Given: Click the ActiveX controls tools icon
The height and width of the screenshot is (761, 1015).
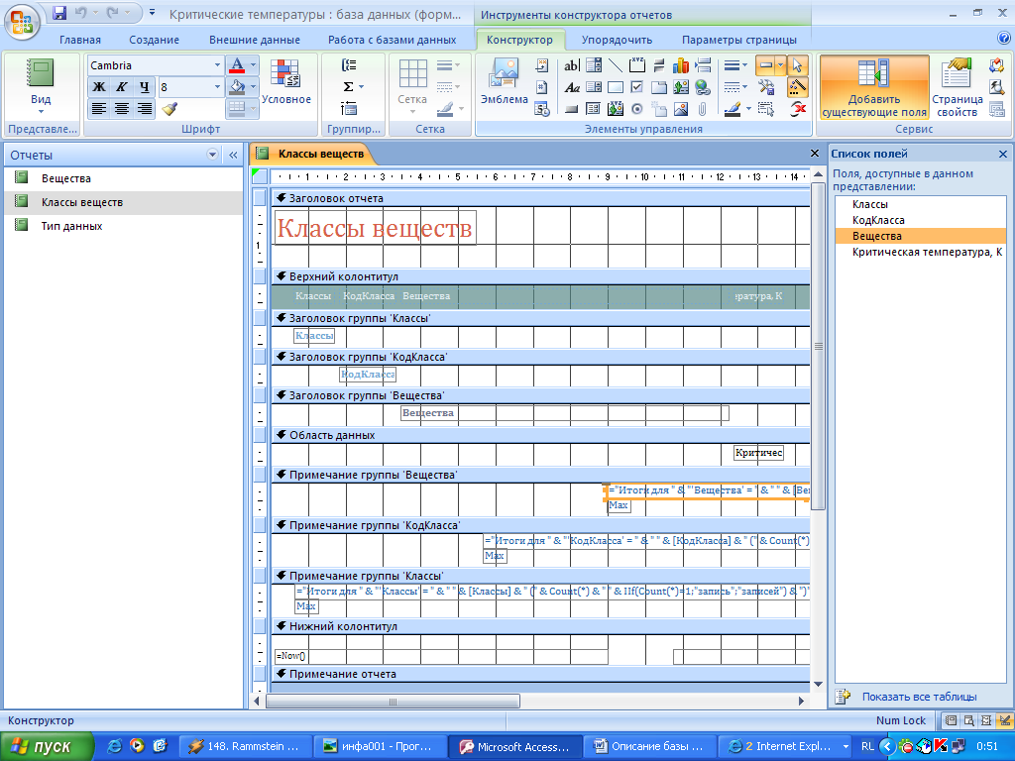Looking at the screenshot, I should click(766, 87).
